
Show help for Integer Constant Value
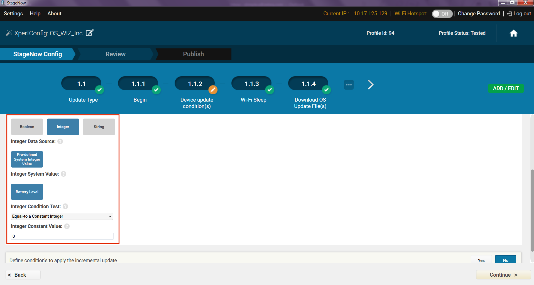[x=67, y=226]
